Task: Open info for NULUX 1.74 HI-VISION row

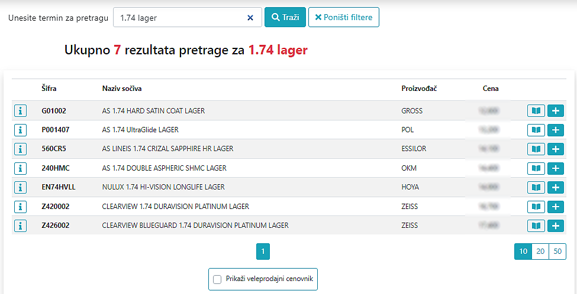Action: pyautogui.click(x=20, y=187)
